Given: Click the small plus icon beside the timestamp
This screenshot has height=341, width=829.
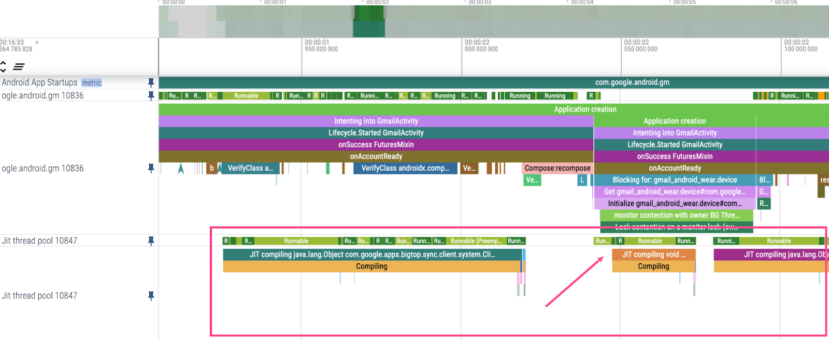Looking at the screenshot, I should pos(37,42).
